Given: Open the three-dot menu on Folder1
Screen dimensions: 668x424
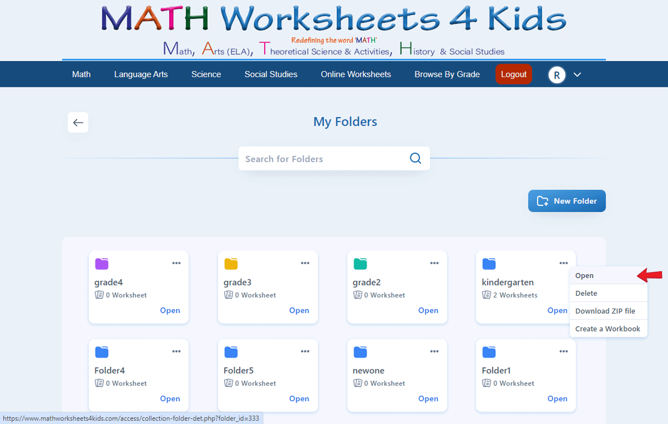Looking at the screenshot, I should click(x=564, y=351).
